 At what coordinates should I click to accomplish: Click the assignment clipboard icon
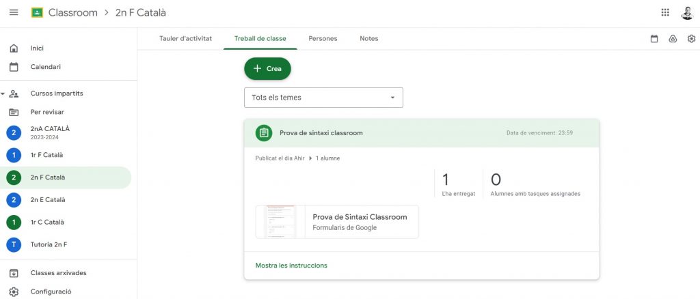[264, 133]
